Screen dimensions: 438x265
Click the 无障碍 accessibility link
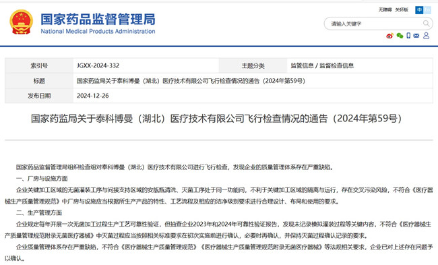(385, 10)
